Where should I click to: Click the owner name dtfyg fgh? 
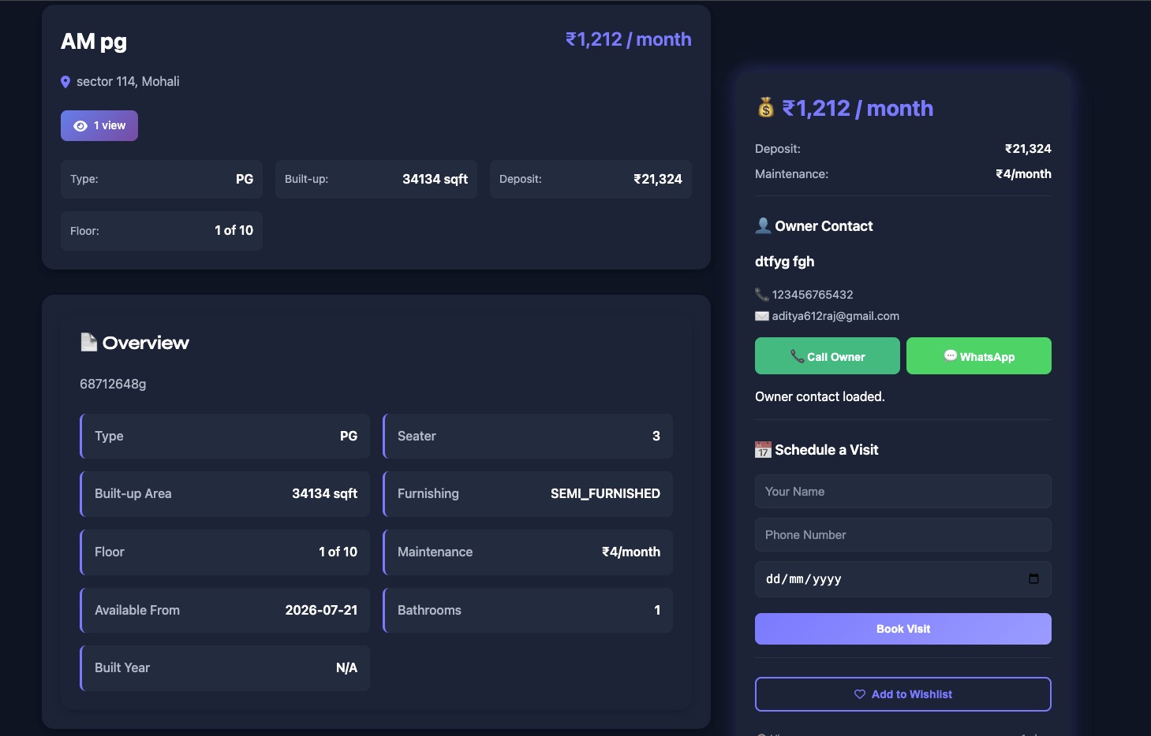[784, 262]
